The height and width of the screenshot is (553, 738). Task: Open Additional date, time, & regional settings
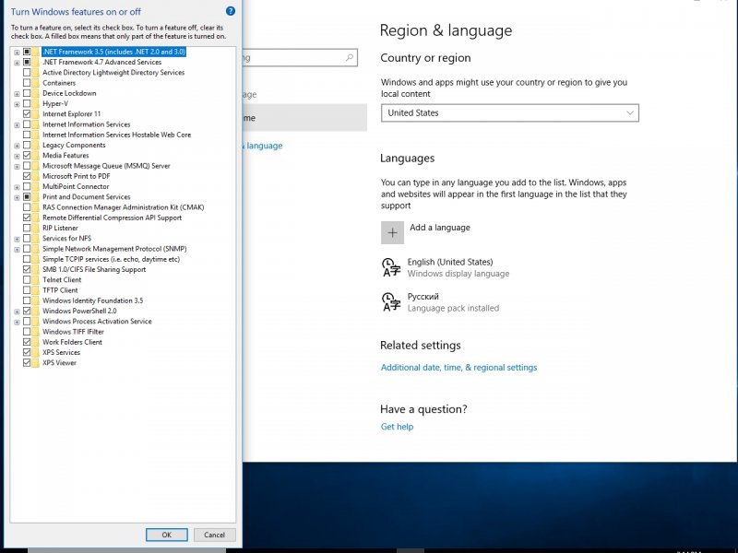click(458, 367)
